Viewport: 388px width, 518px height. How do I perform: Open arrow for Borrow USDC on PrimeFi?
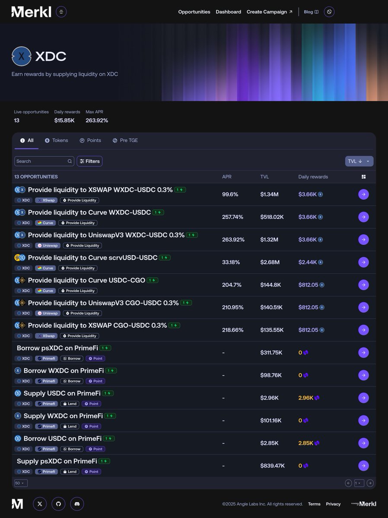tap(364, 443)
